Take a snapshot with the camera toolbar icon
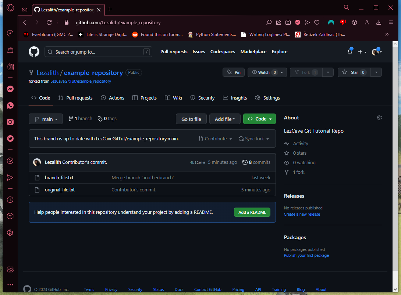This screenshot has height=295, width=401. click(x=288, y=22)
